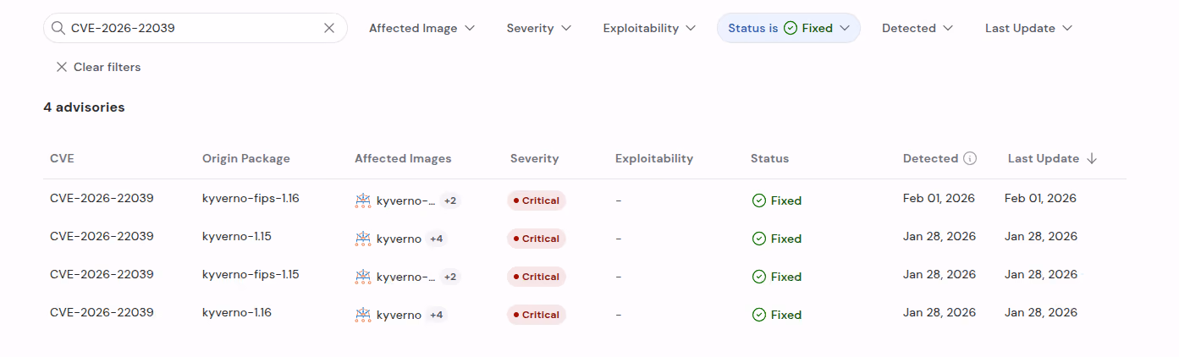The image size is (1179, 357).
Task: Click the Detected column info icon
Action: [x=970, y=158]
